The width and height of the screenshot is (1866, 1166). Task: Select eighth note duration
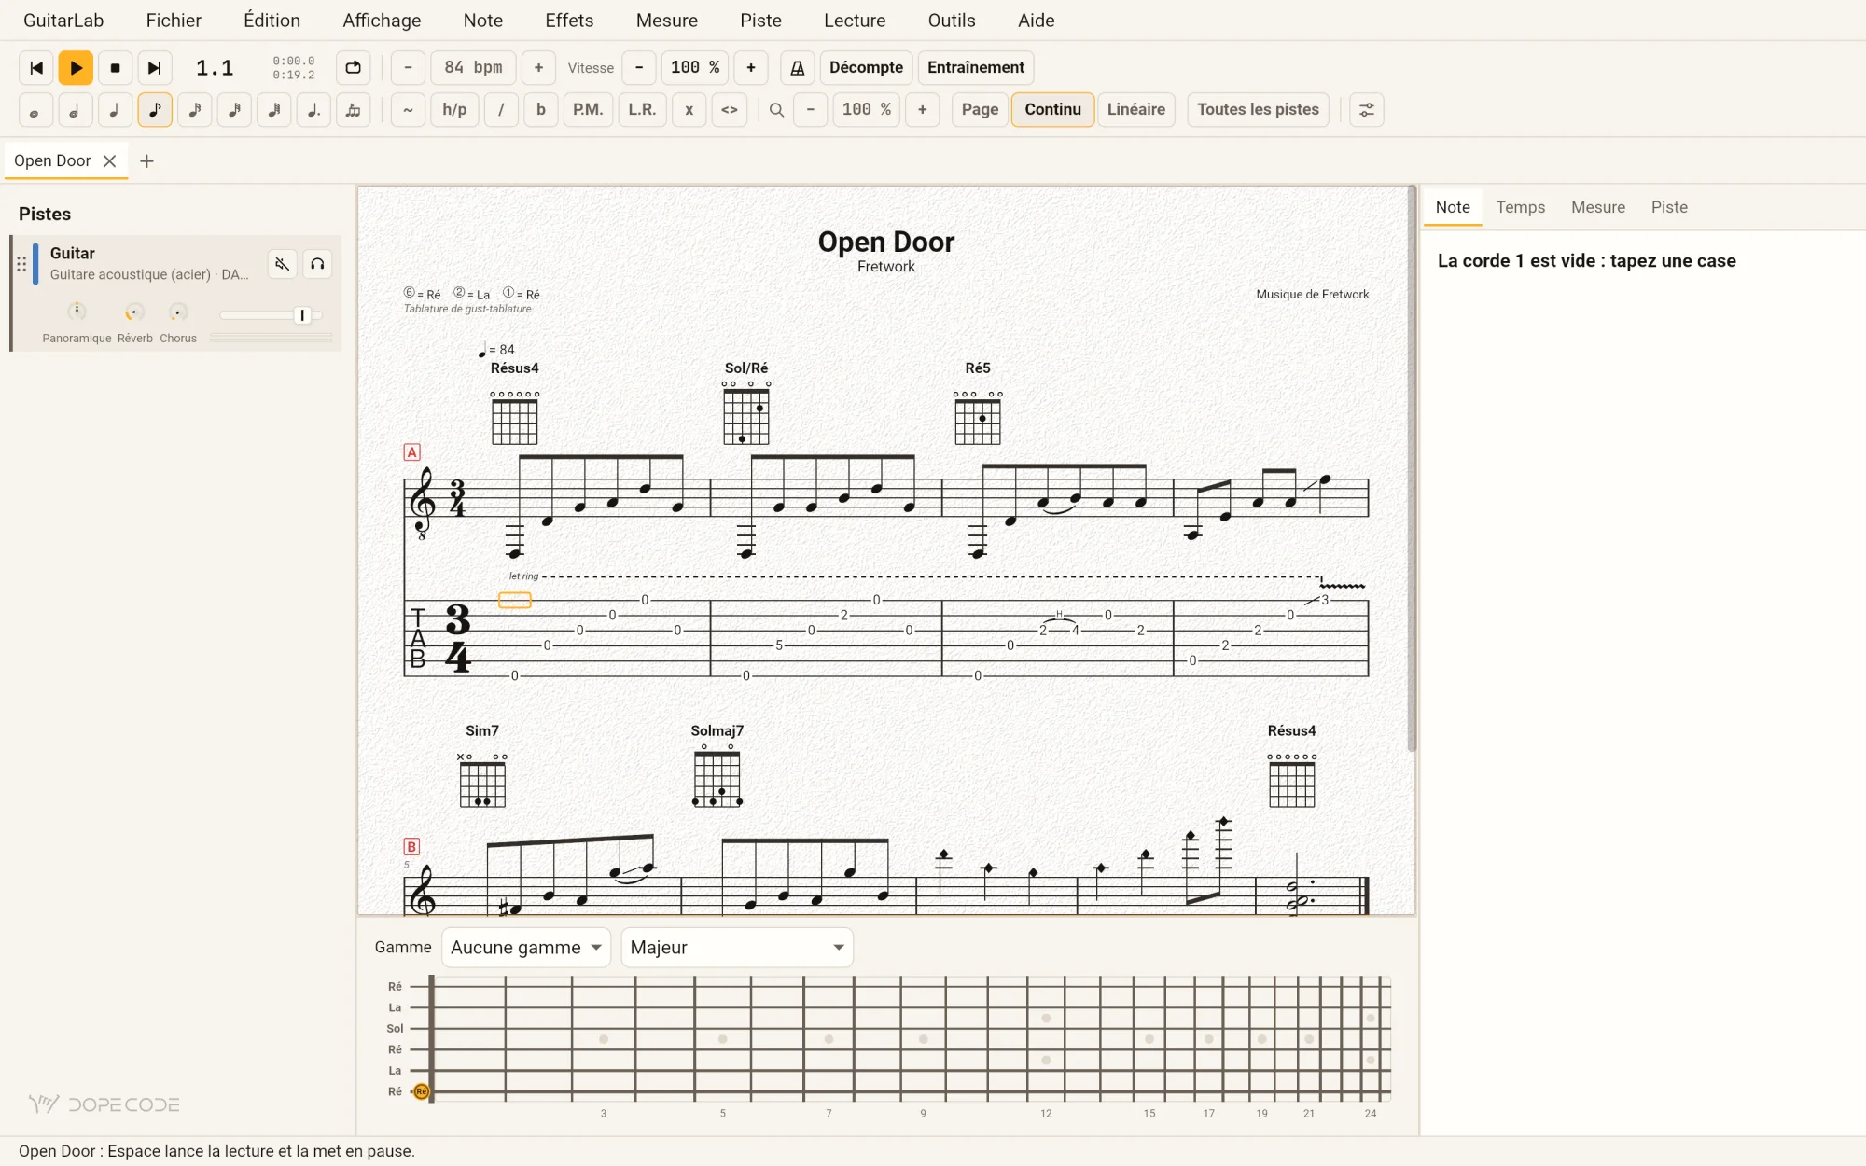click(x=155, y=110)
